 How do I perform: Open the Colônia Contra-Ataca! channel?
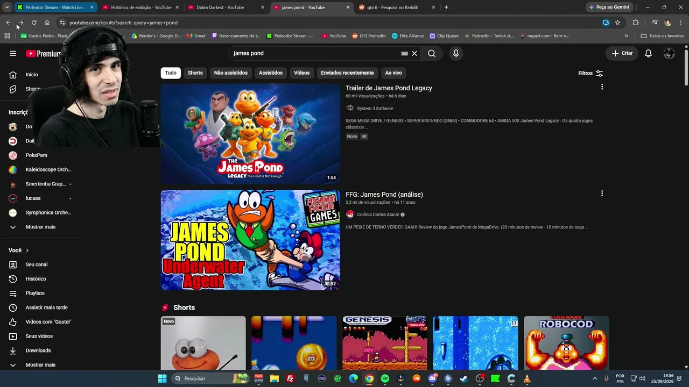point(378,214)
